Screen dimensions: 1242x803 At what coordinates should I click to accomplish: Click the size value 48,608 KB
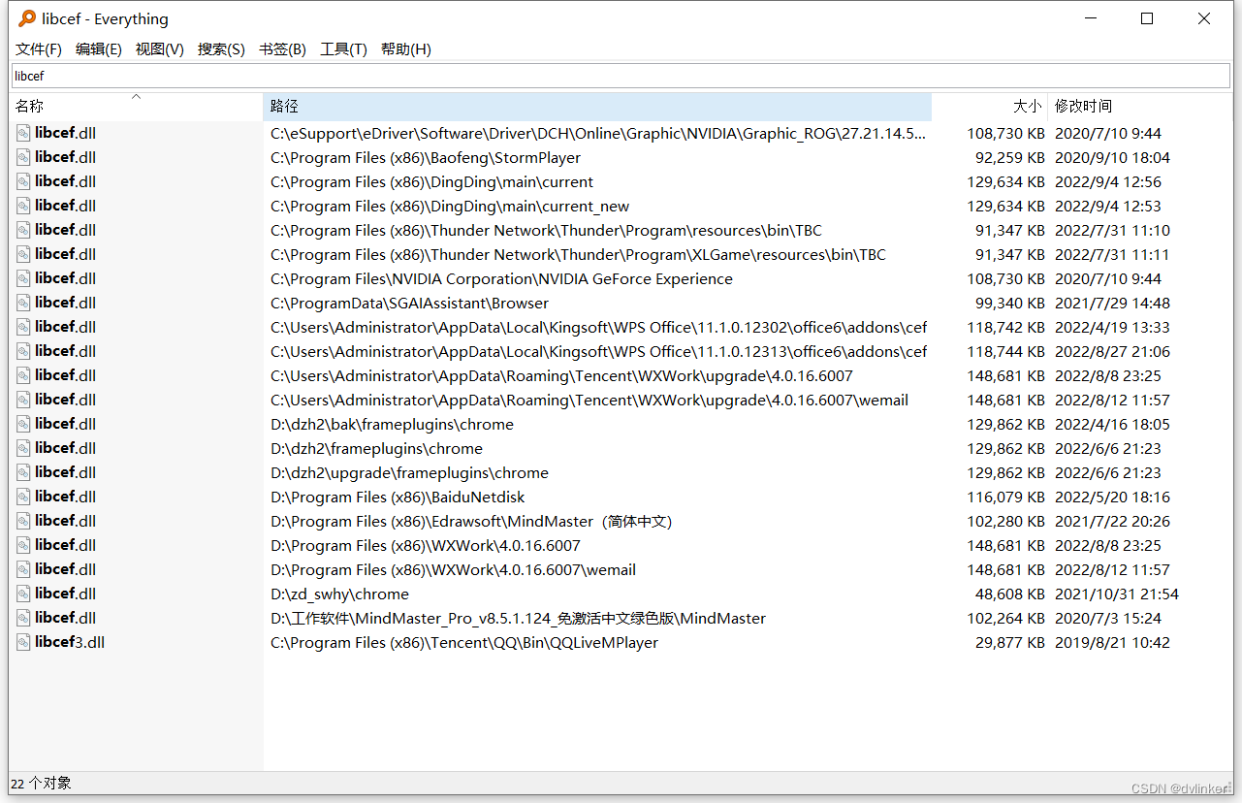1009,594
